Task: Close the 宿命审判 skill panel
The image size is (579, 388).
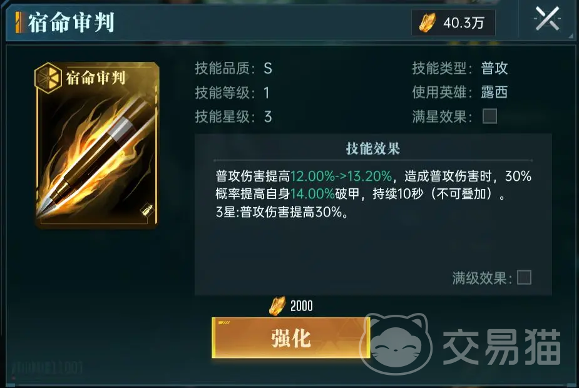Action: pos(547,19)
